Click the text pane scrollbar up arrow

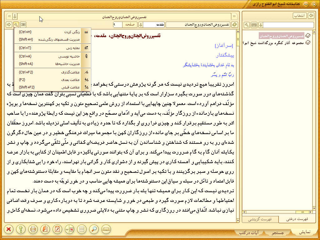point(238,31)
